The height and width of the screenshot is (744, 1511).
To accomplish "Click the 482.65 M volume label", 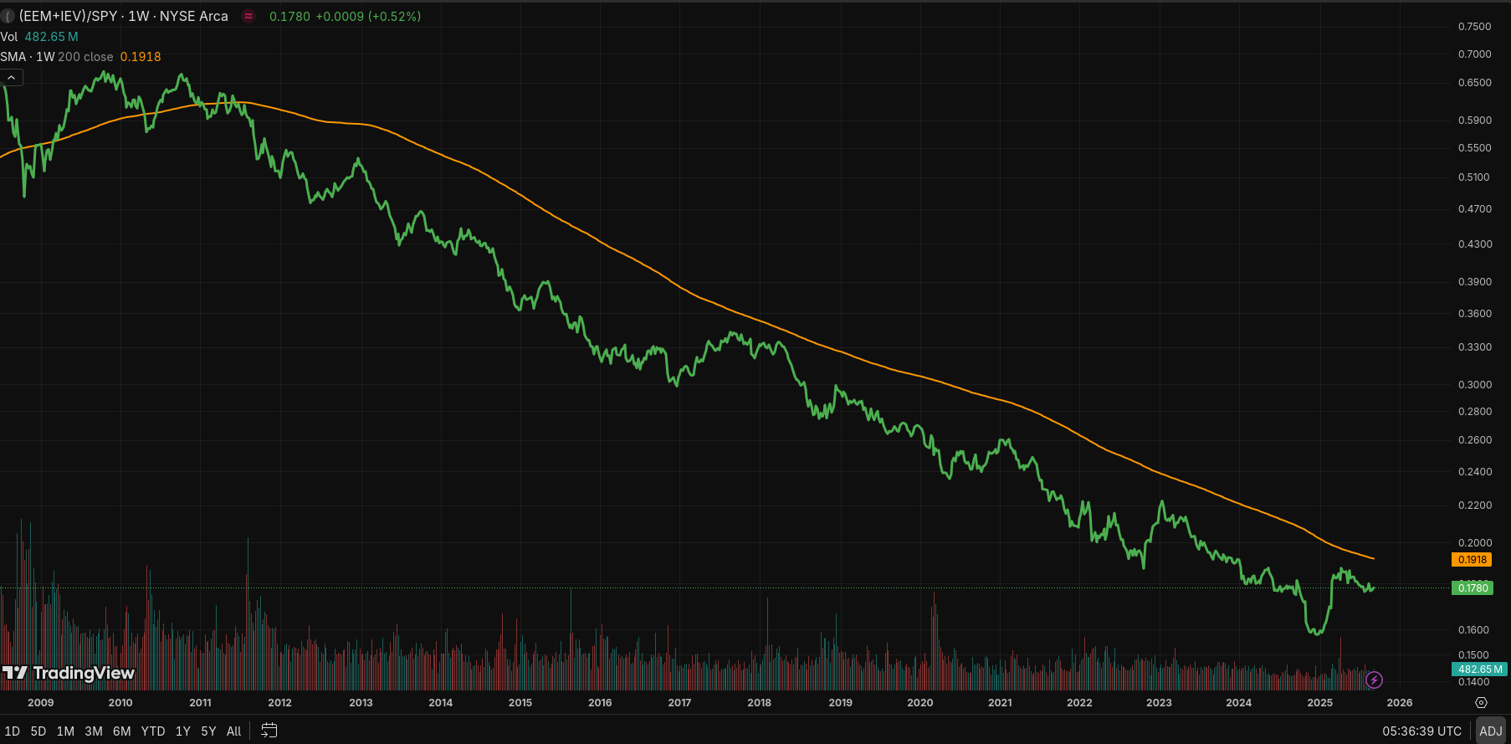I will (x=1479, y=670).
